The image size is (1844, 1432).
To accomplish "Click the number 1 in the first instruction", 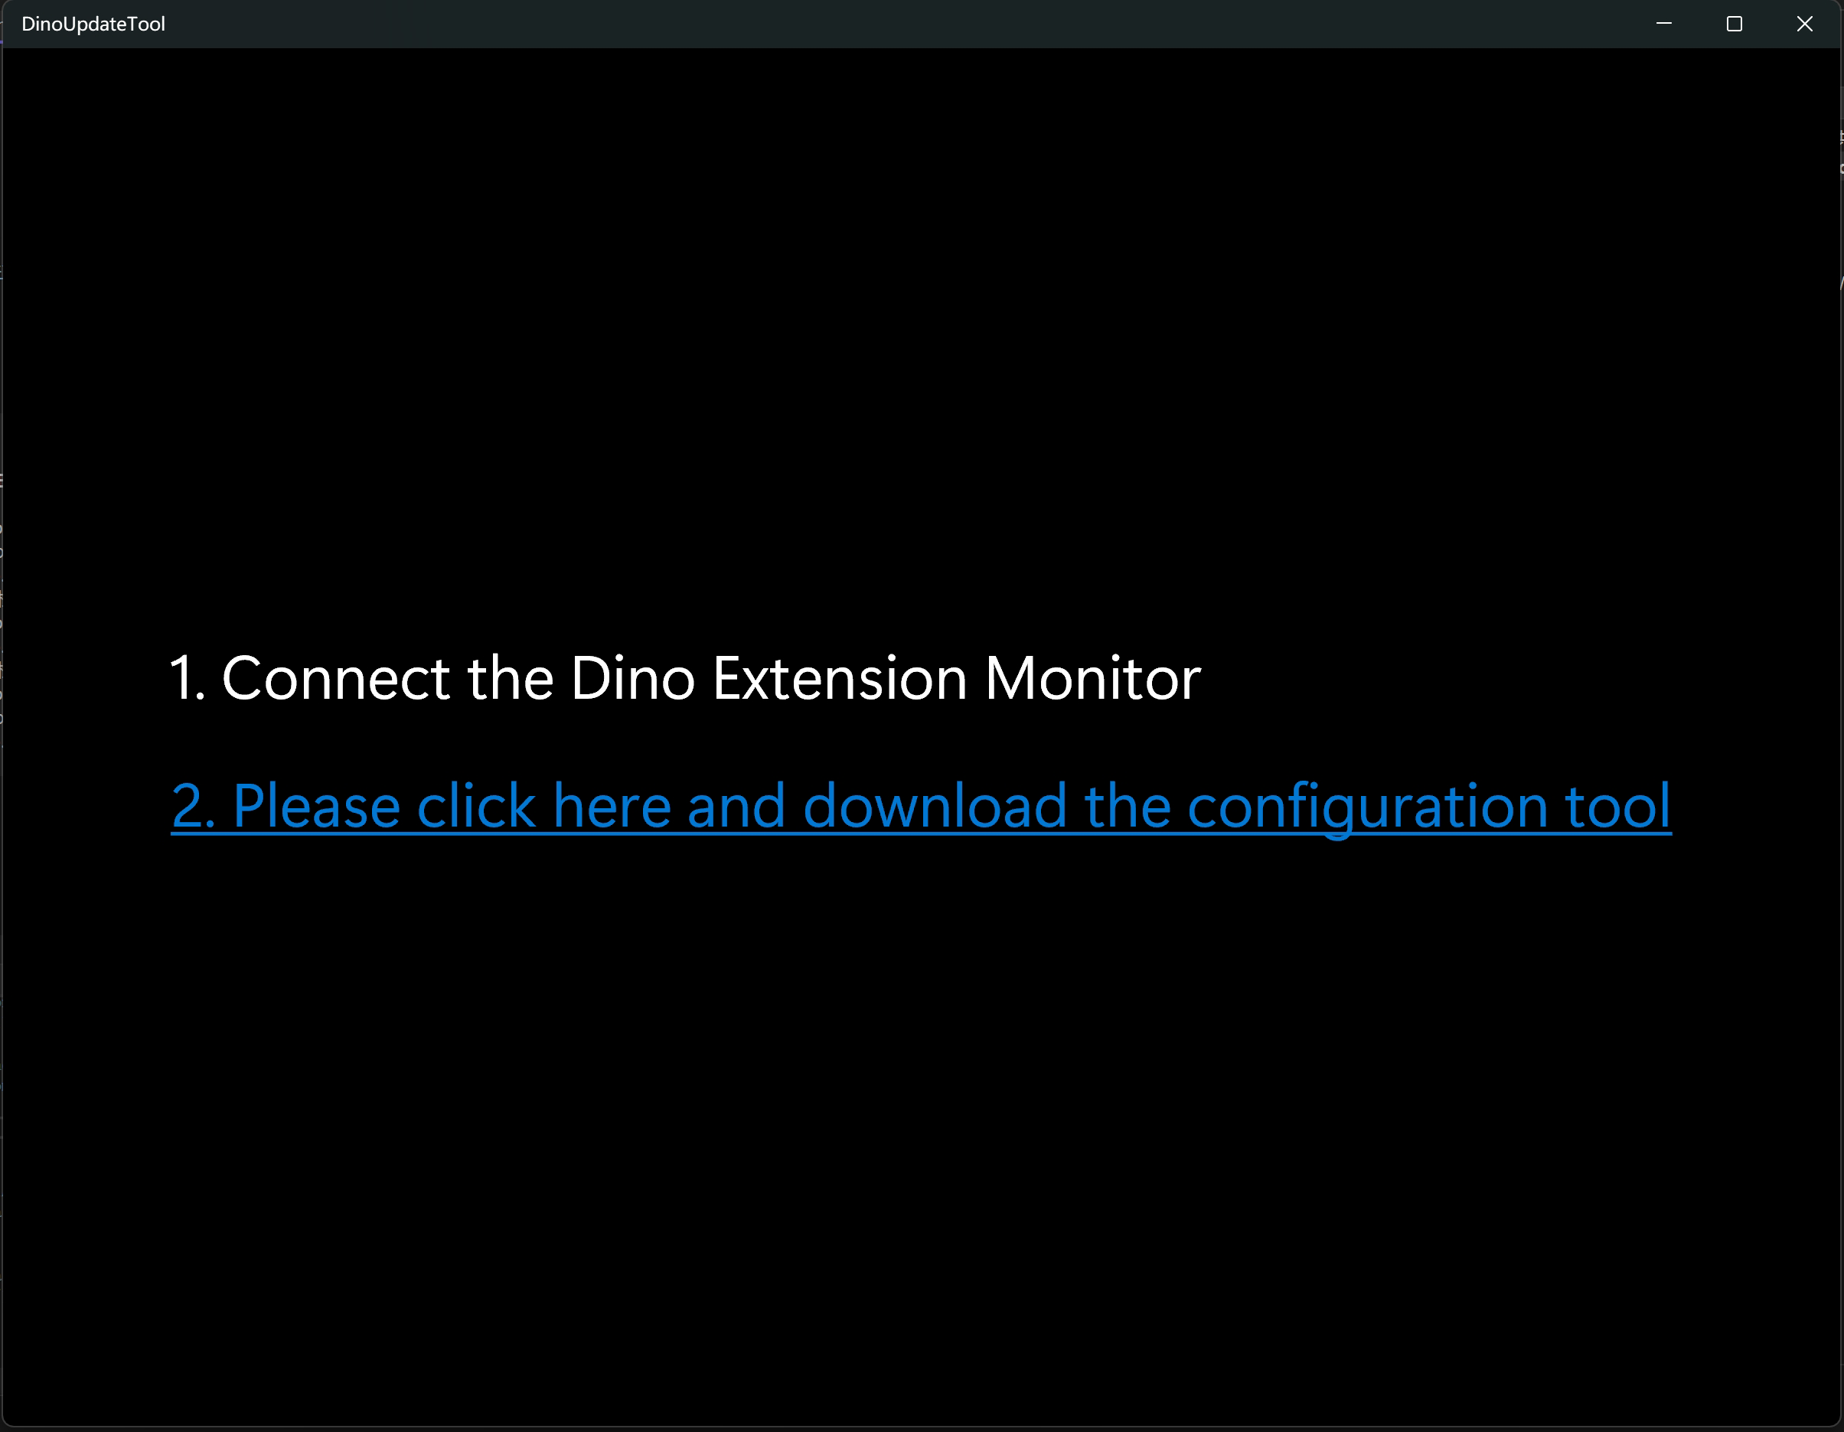I will point(181,678).
